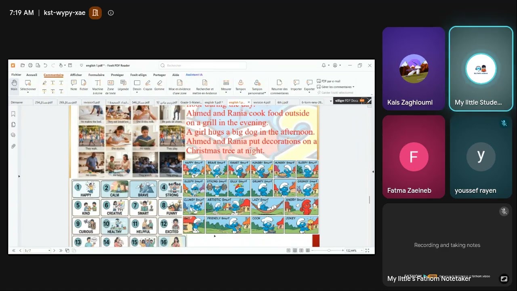This screenshot has height=291, width=517.
Task: Open the Afficher ribbon tab
Action: 76,75
